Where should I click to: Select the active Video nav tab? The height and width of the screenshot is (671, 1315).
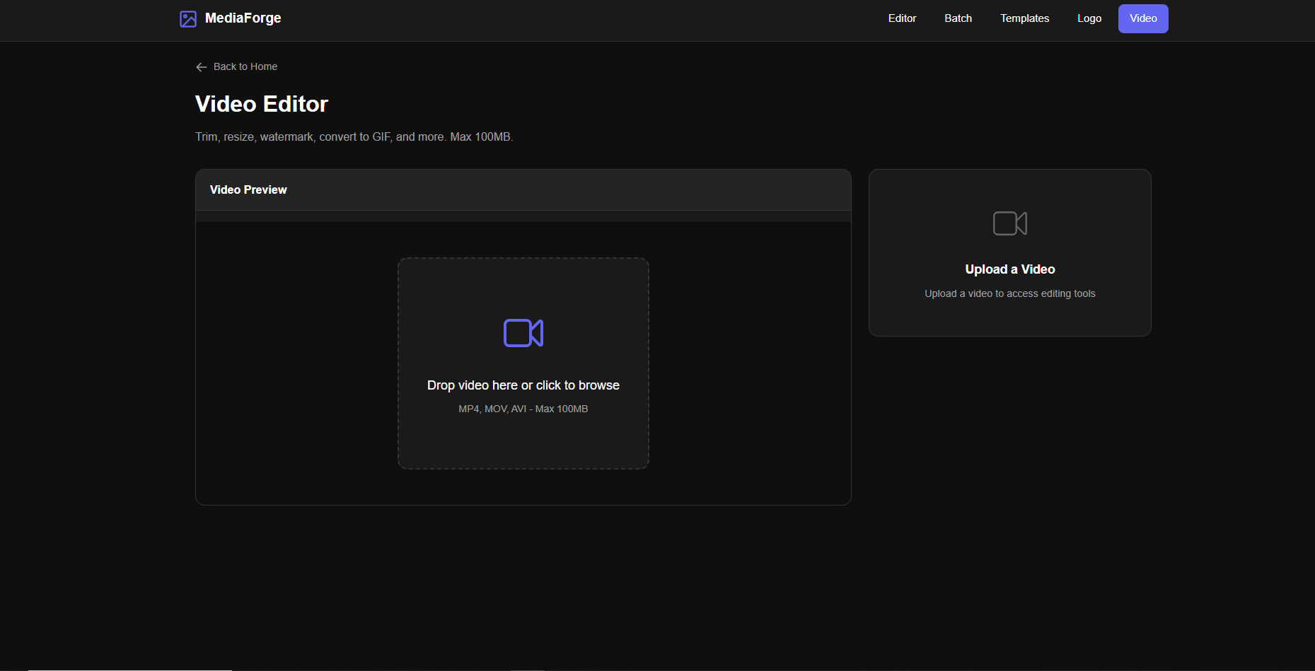coord(1143,18)
